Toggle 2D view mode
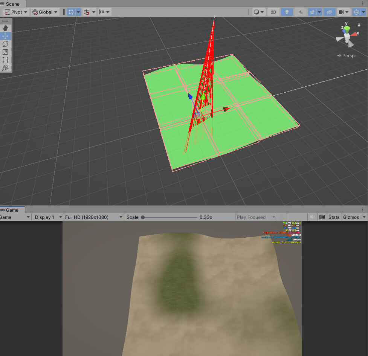The height and width of the screenshot is (356, 368). pos(273,12)
